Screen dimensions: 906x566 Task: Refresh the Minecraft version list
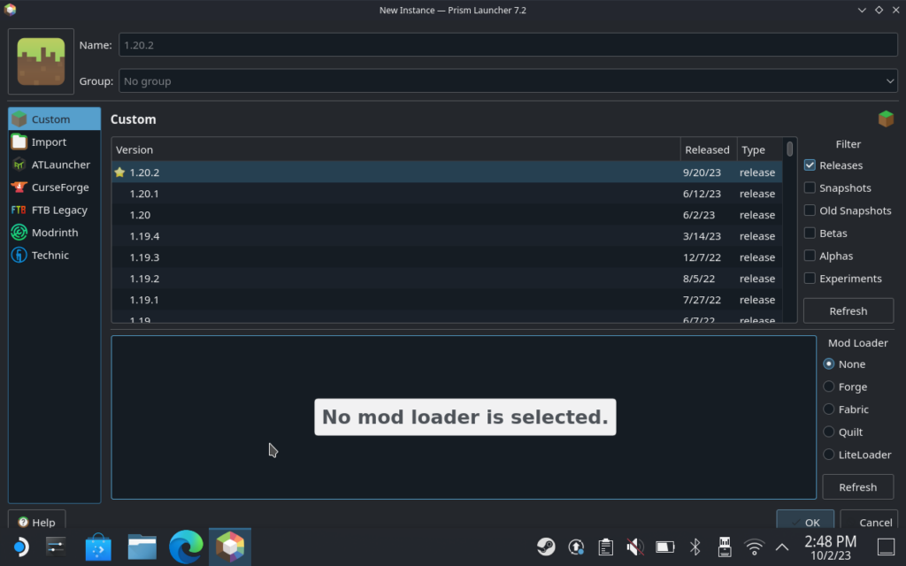[848, 310]
